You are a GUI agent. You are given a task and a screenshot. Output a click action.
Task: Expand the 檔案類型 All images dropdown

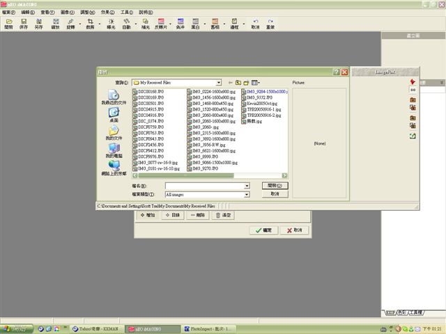247,195
